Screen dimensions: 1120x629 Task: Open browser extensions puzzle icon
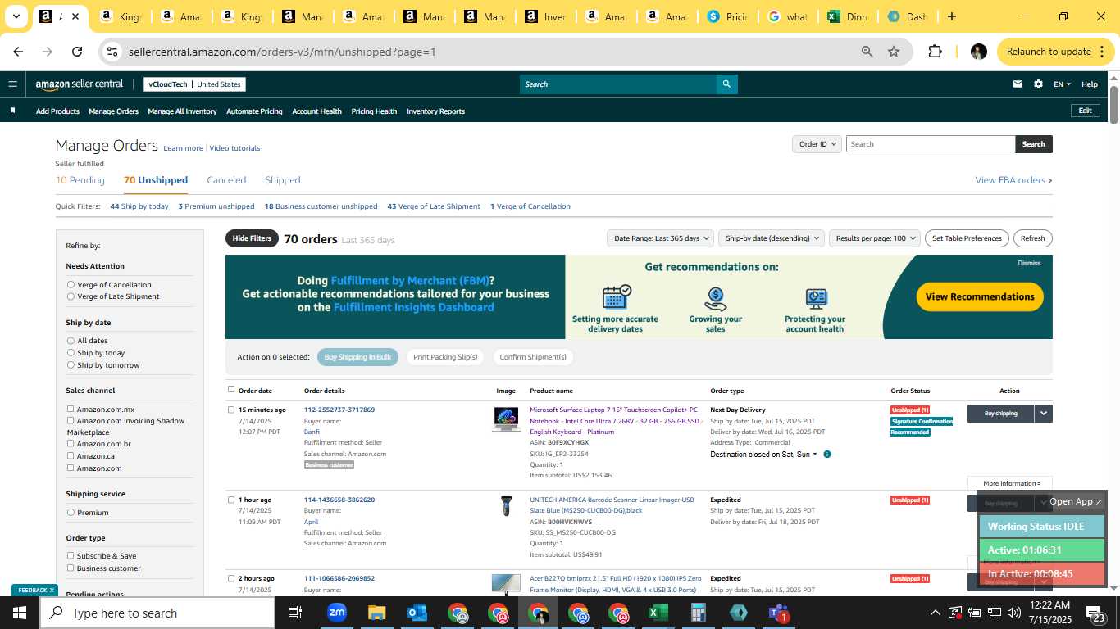pyautogui.click(x=935, y=52)
